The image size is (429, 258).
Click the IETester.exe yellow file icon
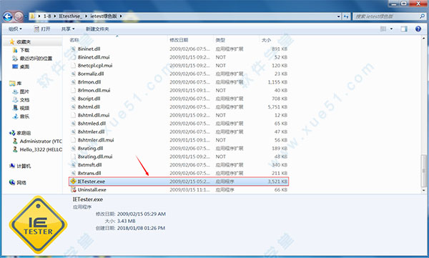pyautogui.click(x=73, y=181)
